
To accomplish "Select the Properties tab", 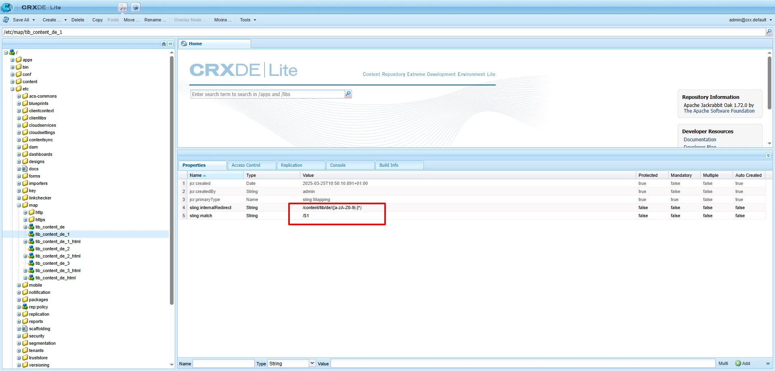I will [202, 165].
